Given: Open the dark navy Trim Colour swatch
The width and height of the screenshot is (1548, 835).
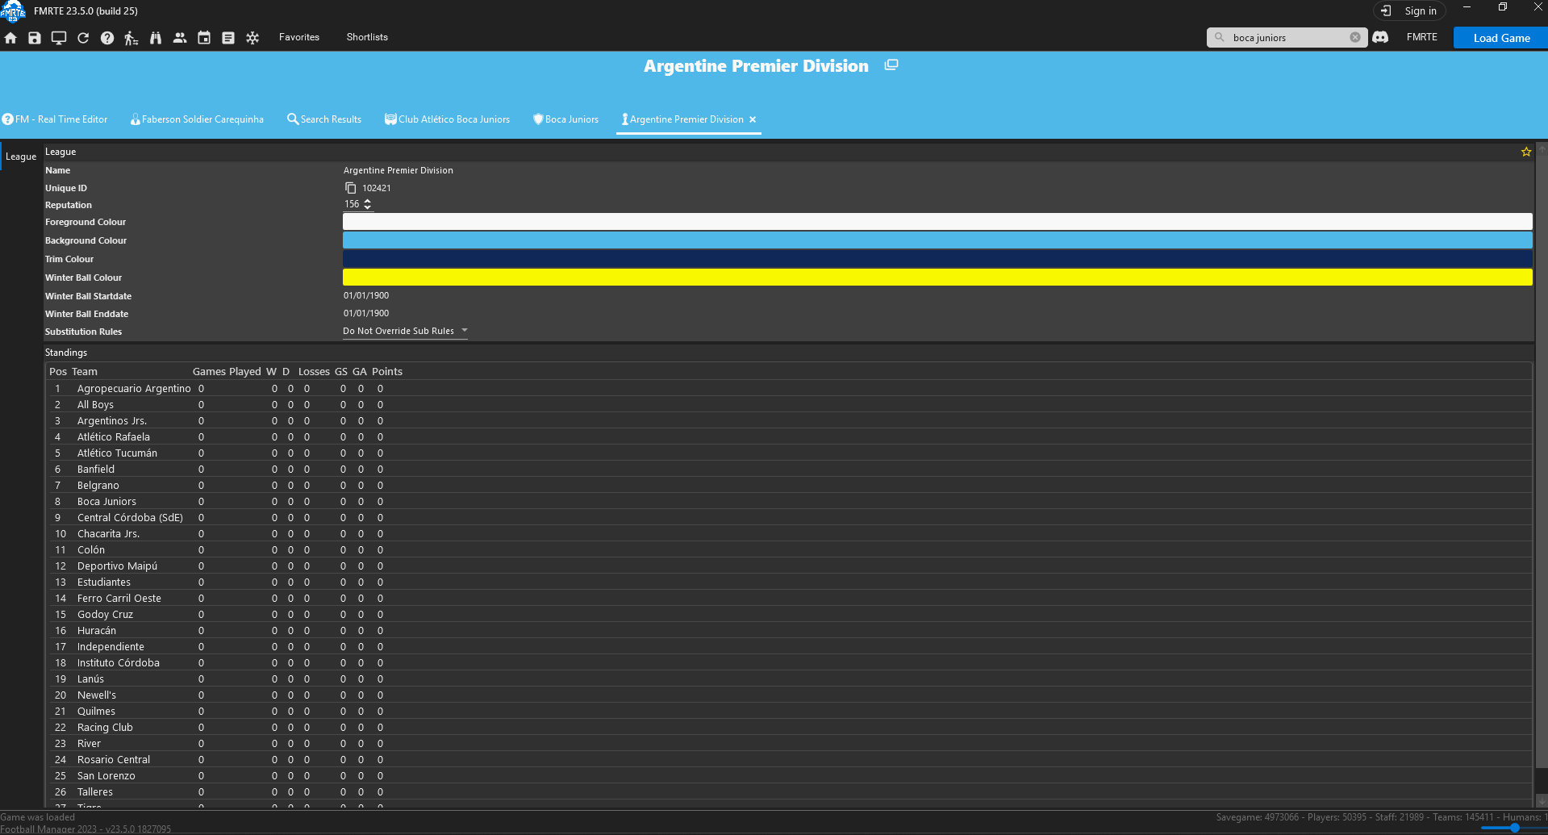Looking at the screenshot, I should click(x=937, y=259).
